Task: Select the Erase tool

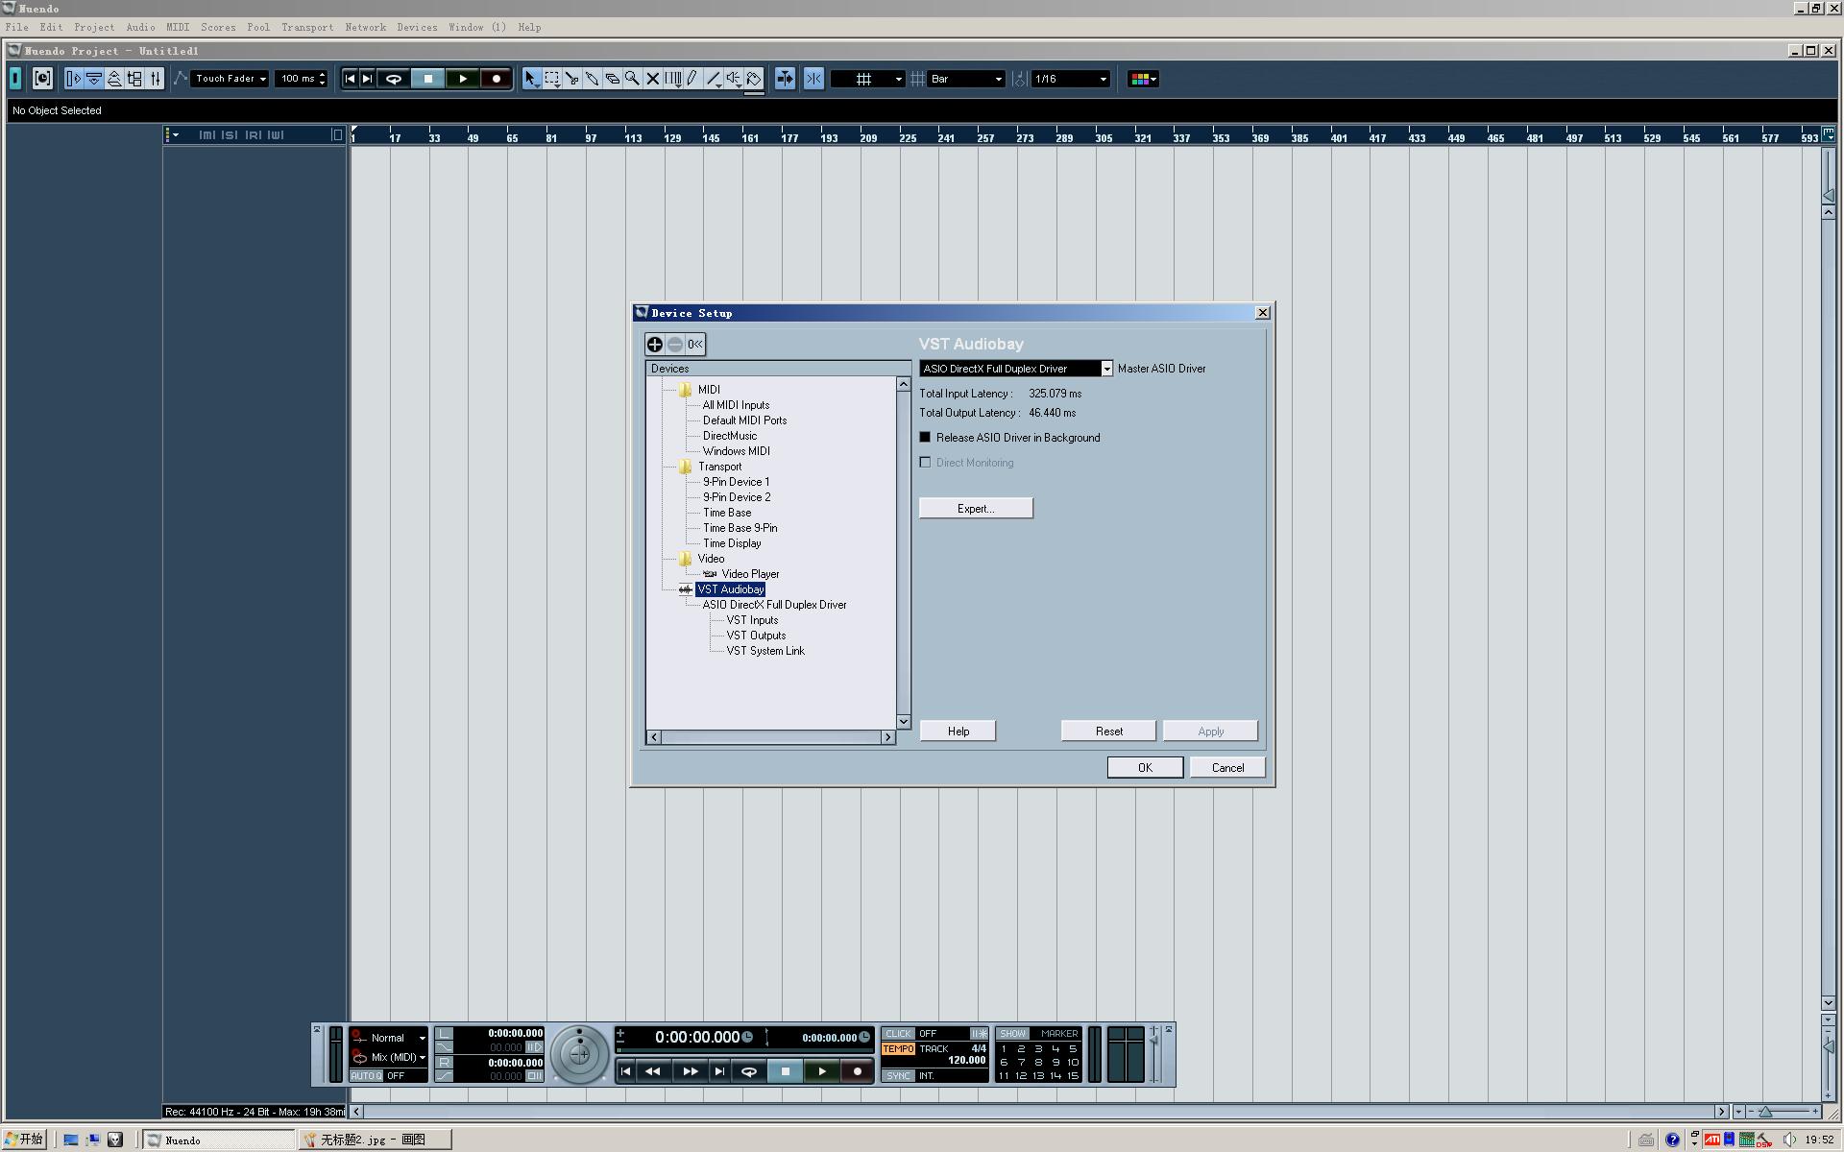Action: (x=613, y=79)
